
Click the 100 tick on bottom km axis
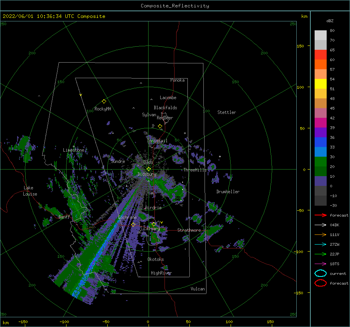click(x=229, y=322)
